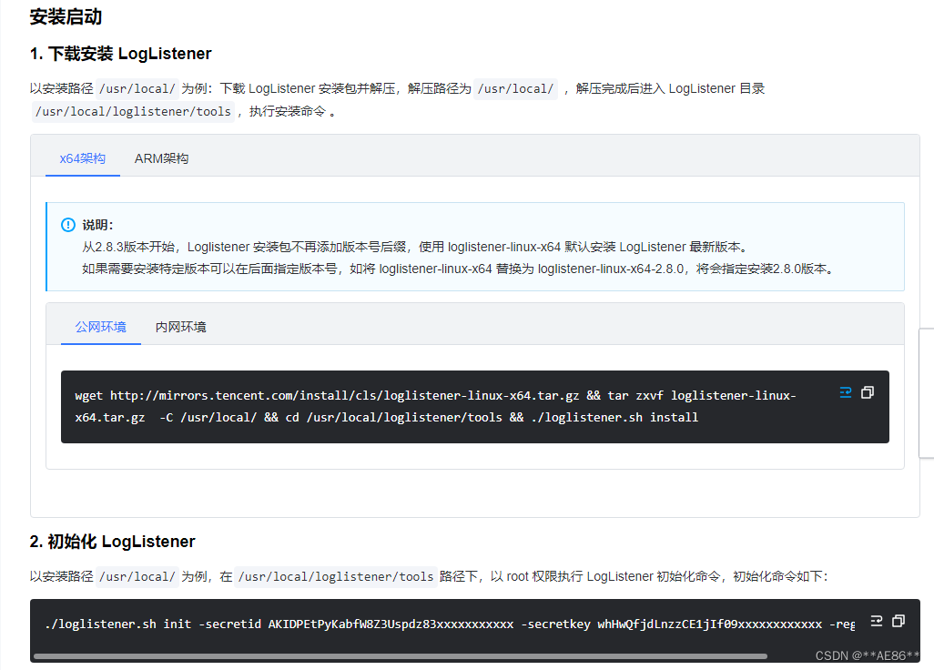Click the heading 2. 初始化 LogListener
Image resolution: width=934 pixels, height=670 pixels.
pos(113,542)
